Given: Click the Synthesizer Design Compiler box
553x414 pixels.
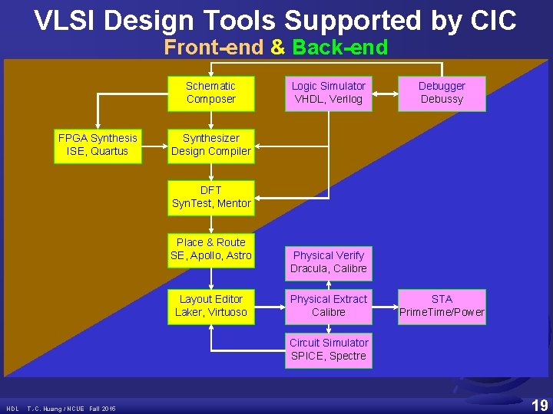Looking at the screenshot, I should tap(211, 146).
